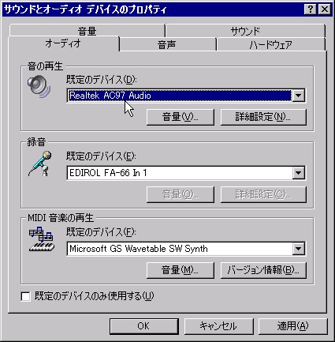Expand the Microsoft GS Wavetable SW Synth dropdown
Viewport: 335px width, 342px height.
pyautogui.click(x=299, y=249)
